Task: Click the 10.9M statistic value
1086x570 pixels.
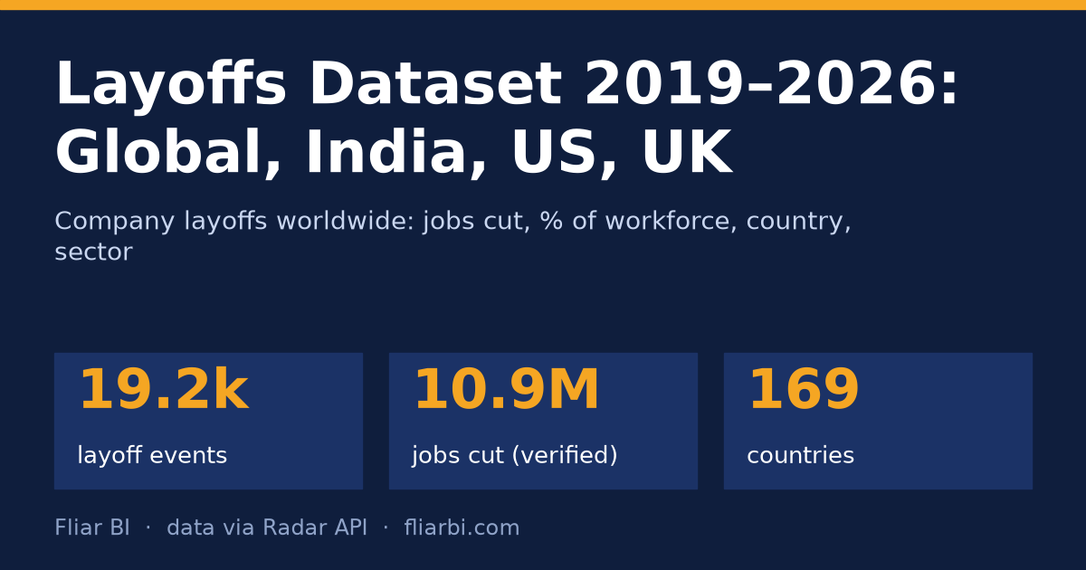Action: click(506, 391)
